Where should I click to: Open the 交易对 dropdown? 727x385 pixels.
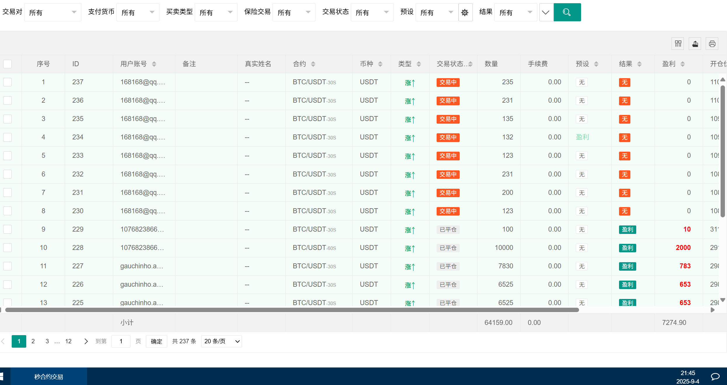point(53,12)
